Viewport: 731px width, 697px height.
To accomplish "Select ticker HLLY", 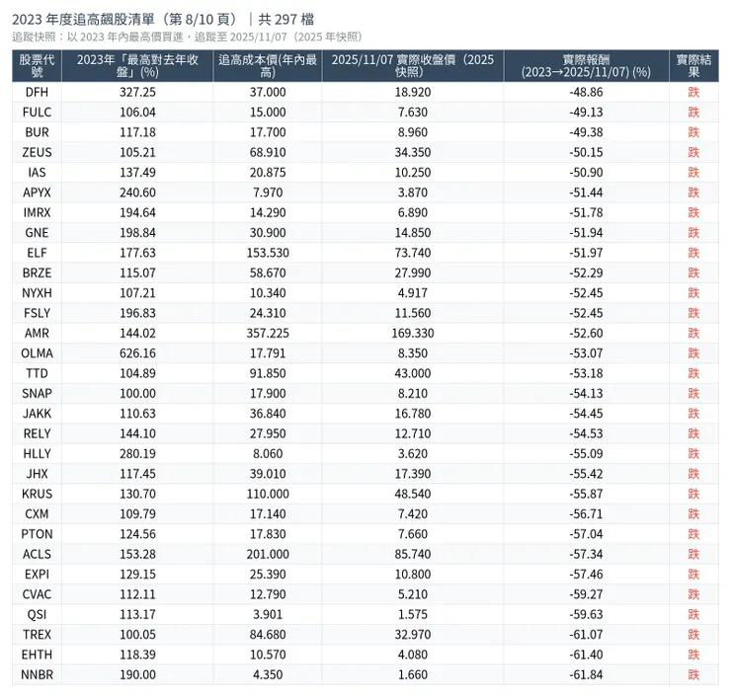I will pos(37,453).
